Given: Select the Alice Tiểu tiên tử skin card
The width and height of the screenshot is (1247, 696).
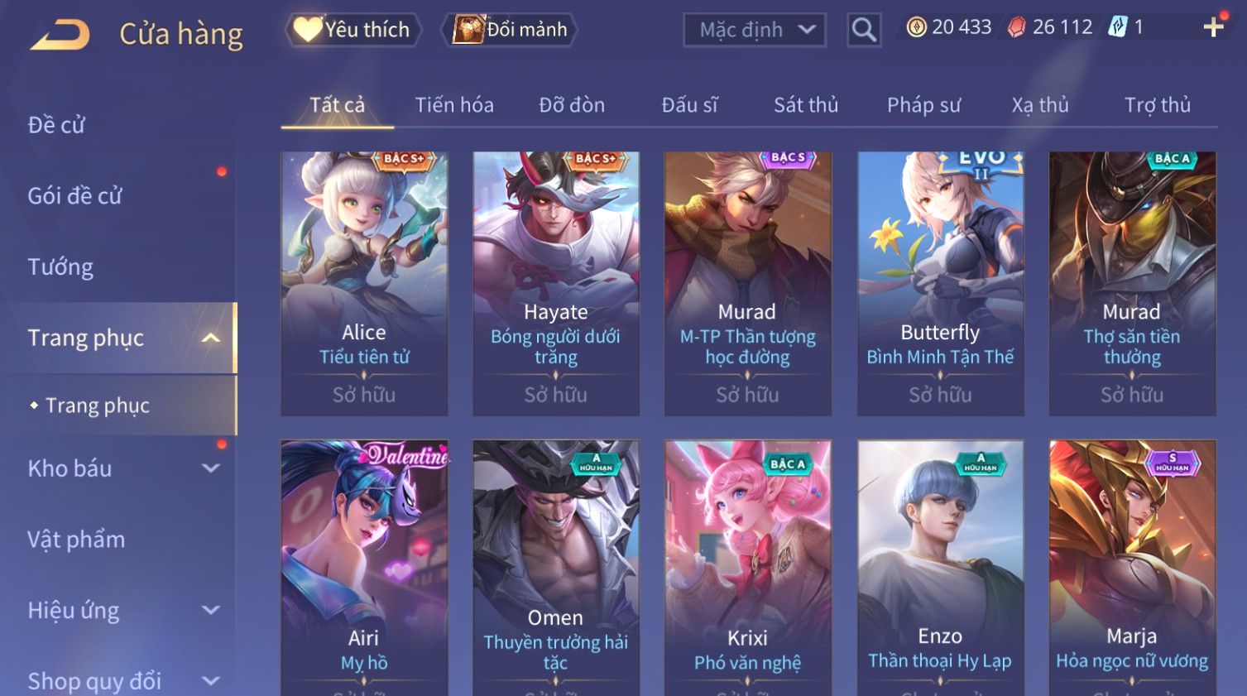Looking at the screenshot, I should (x=364, y=284).
